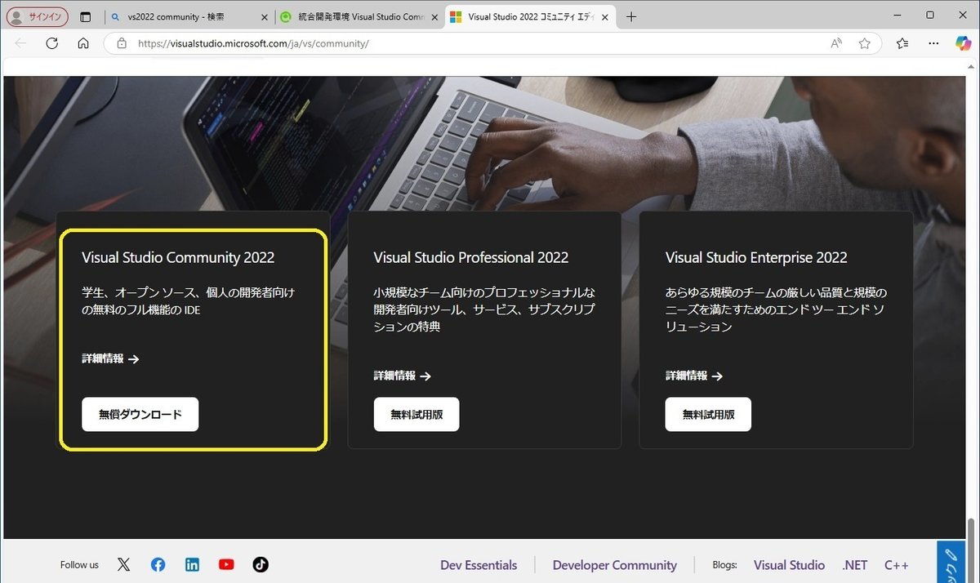Open the TikTok icon in the footer

pyautogui.click(x=260, y=564)
